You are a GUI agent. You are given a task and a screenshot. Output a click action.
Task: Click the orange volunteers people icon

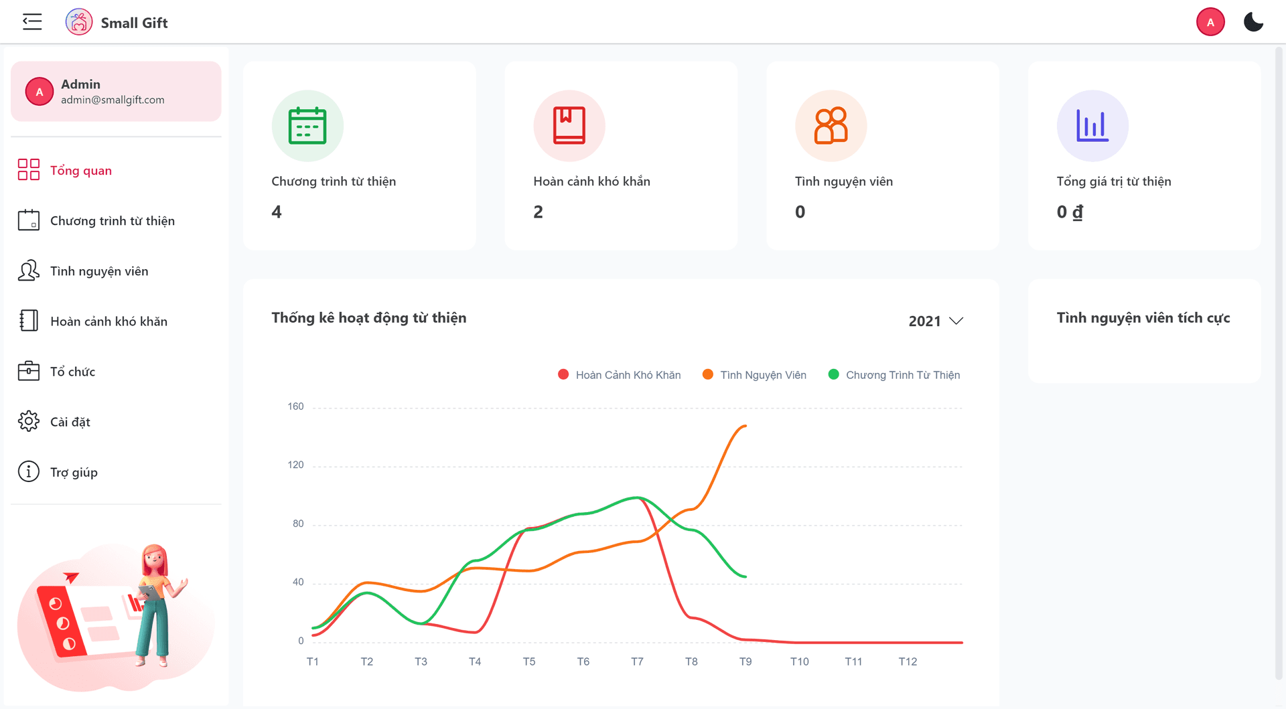[831, 126]
